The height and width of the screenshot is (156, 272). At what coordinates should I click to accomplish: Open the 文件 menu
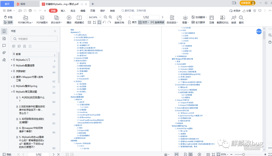[9, 11]
